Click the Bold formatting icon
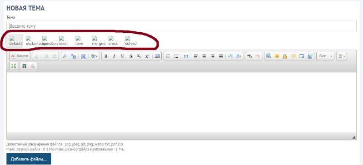 click(x=106, y=56)
